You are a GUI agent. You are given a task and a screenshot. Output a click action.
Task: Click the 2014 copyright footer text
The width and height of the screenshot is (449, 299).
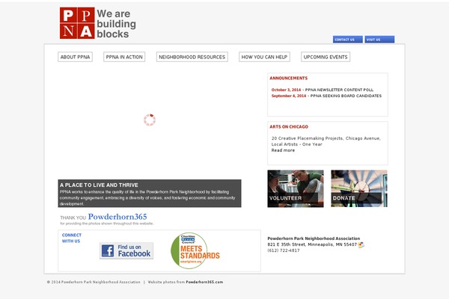(x=94, y=282)
